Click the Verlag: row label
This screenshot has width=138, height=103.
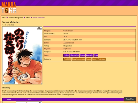[47, 46]
